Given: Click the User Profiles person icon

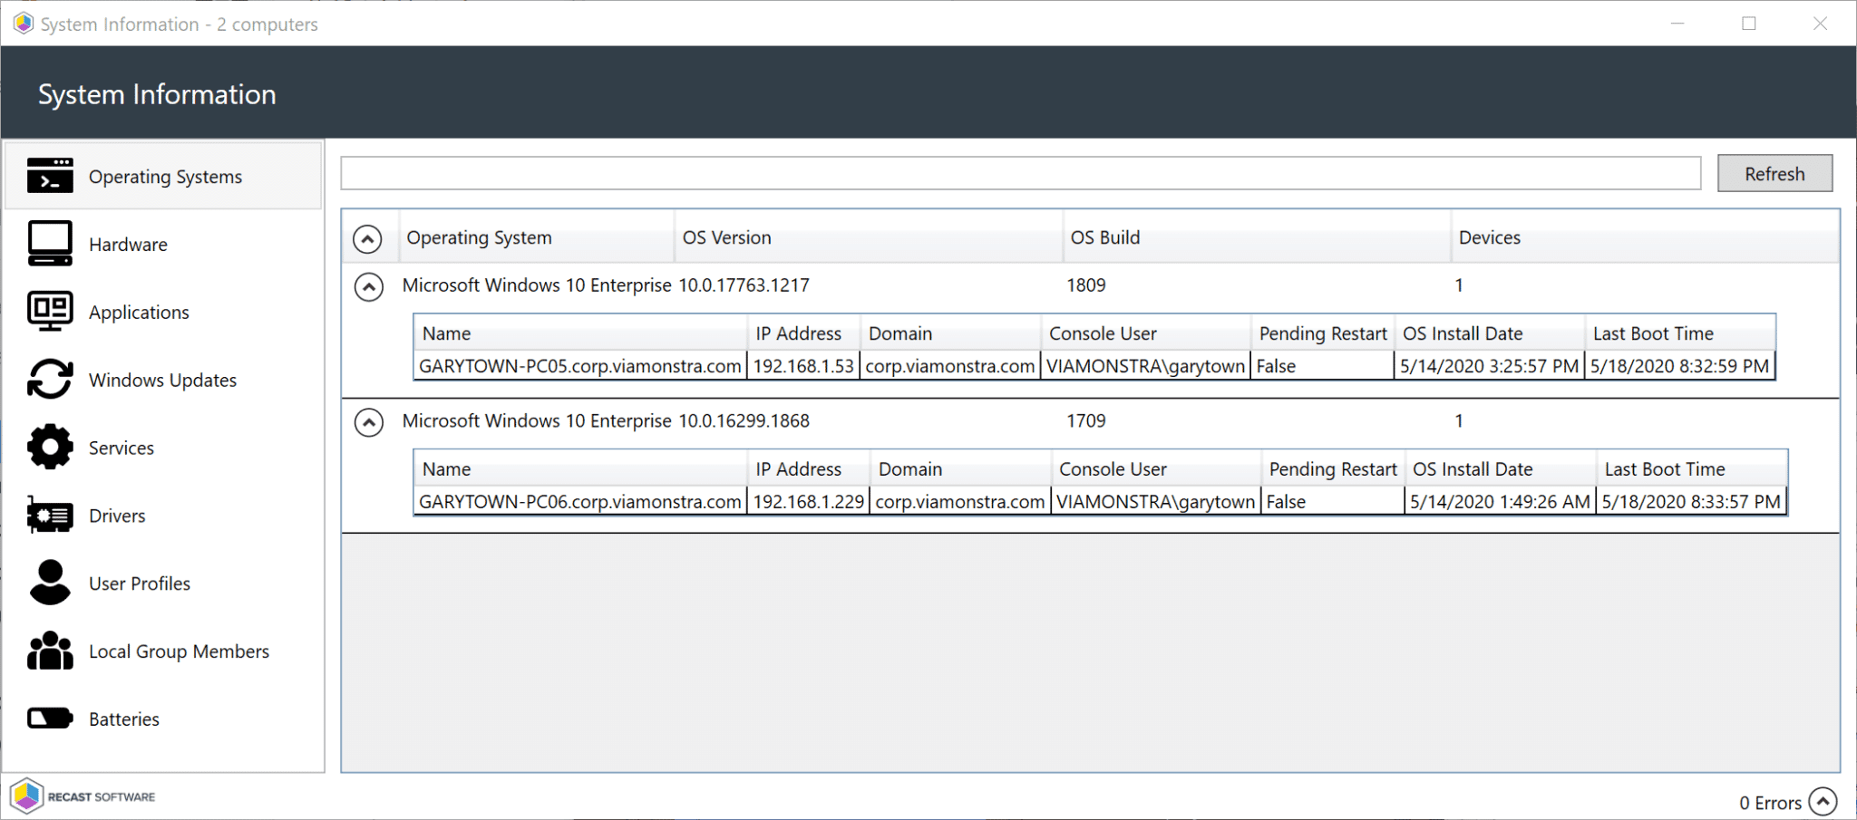Looking at the screenshot, I should point(50,584).
